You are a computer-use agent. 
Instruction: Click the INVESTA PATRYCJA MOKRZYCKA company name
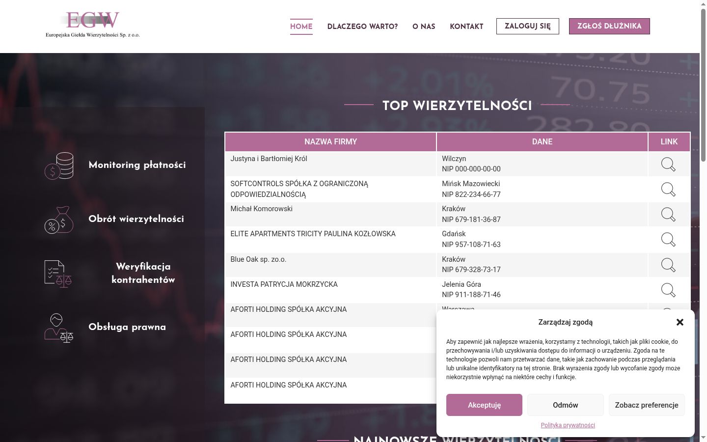[284, 284]
